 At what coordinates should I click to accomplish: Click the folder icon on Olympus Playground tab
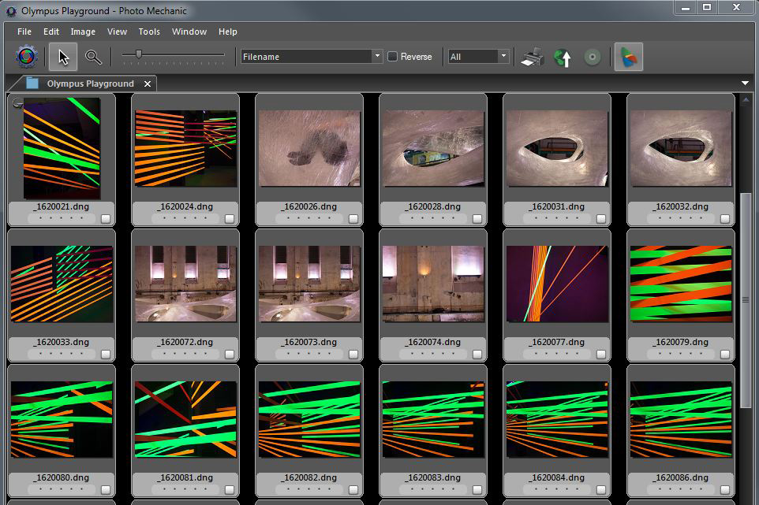pyautogui.click(x=32, y=84)
